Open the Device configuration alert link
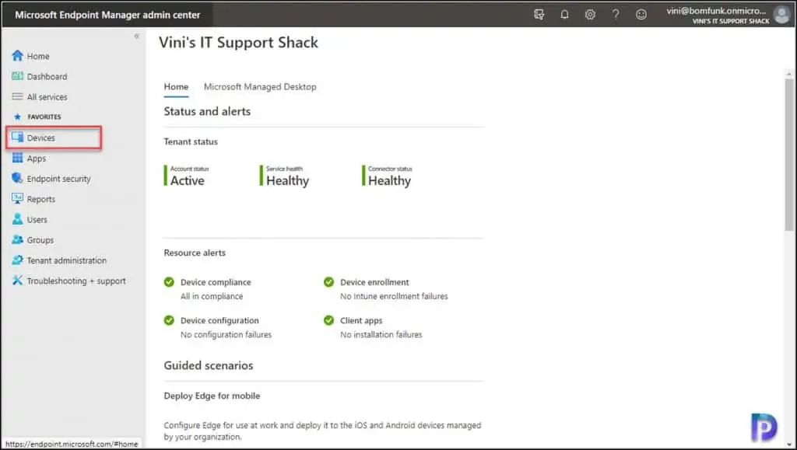This screenshot has height=450, width=797. pyautogui.click(x=219, y=320)
